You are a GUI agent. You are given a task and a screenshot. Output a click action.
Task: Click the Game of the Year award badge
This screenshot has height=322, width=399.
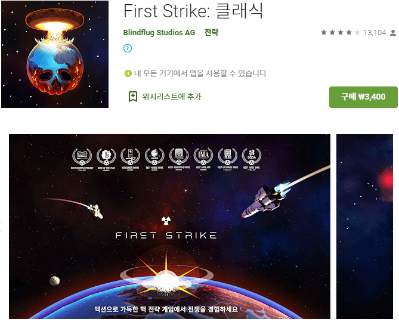pos(106,159)
